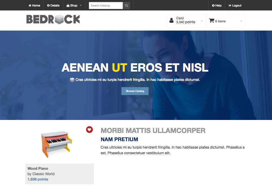The height and width of the screenshot is (189, 272).
Task: Open the Help menu item
Action: point(217,6)
